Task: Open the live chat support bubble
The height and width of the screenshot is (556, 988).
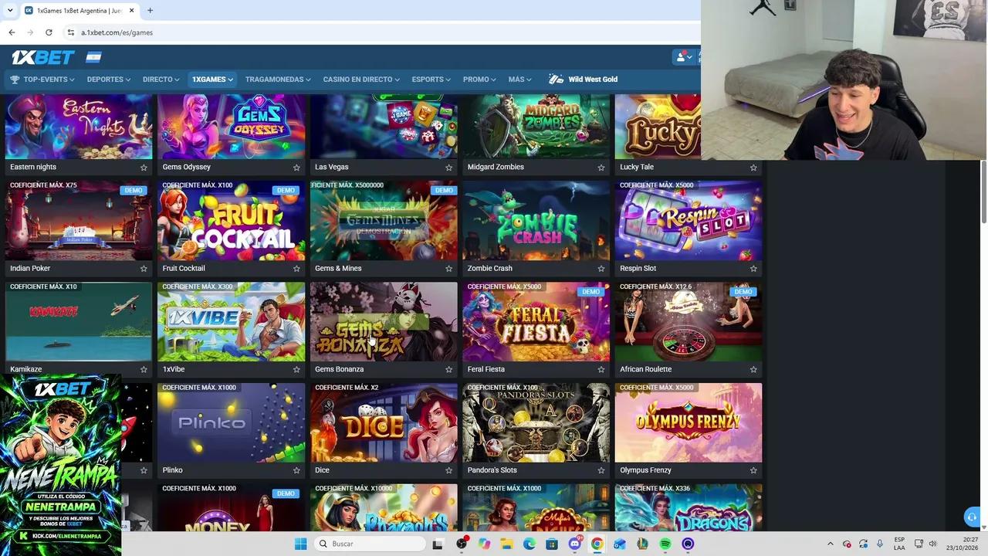Action: [x=972, y=517]
